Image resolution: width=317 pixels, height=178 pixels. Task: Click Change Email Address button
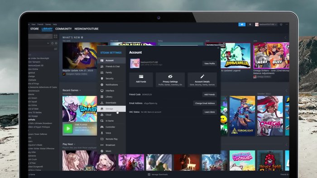[205, 103]
